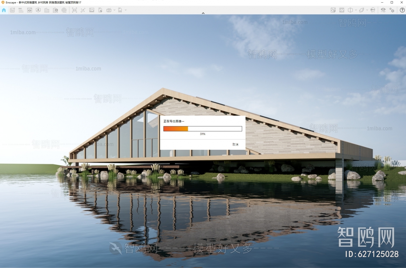Open the video editor film reel icon

click(x=64, y=10)
